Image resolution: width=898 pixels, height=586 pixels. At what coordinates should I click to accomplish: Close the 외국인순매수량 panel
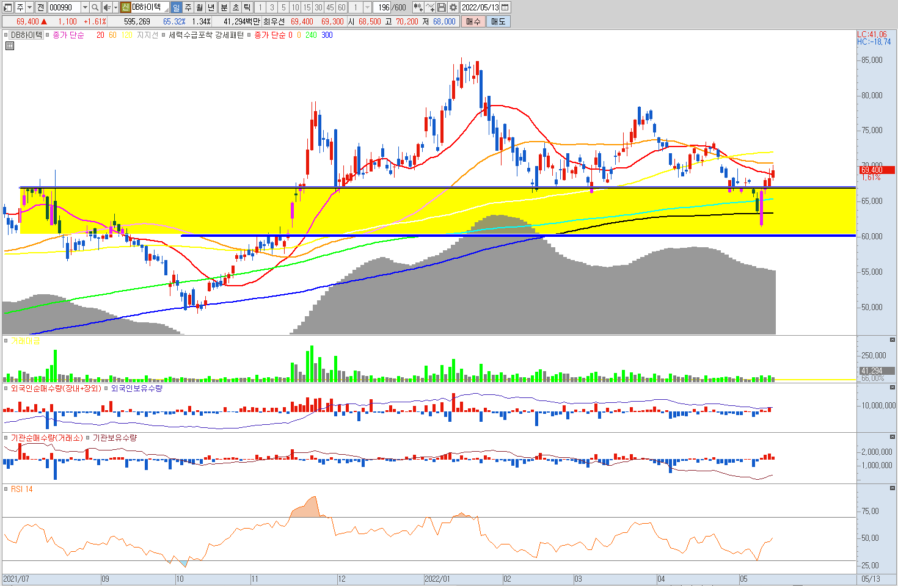[893, 387]
